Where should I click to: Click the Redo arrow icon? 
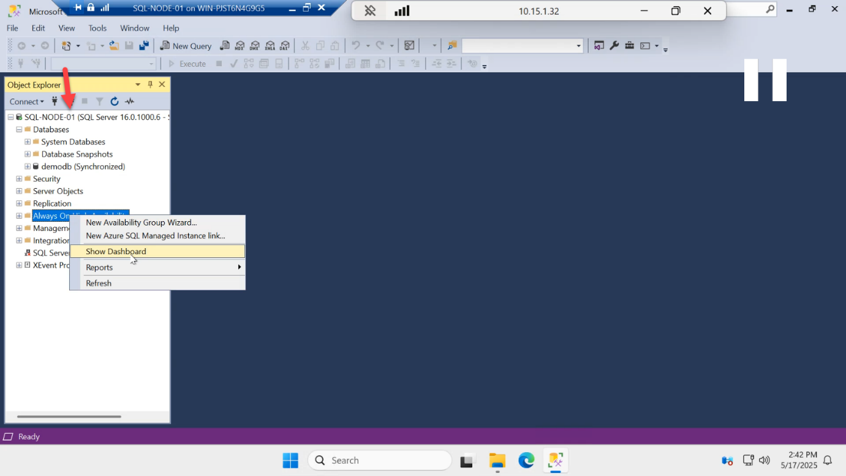point(379,46)
